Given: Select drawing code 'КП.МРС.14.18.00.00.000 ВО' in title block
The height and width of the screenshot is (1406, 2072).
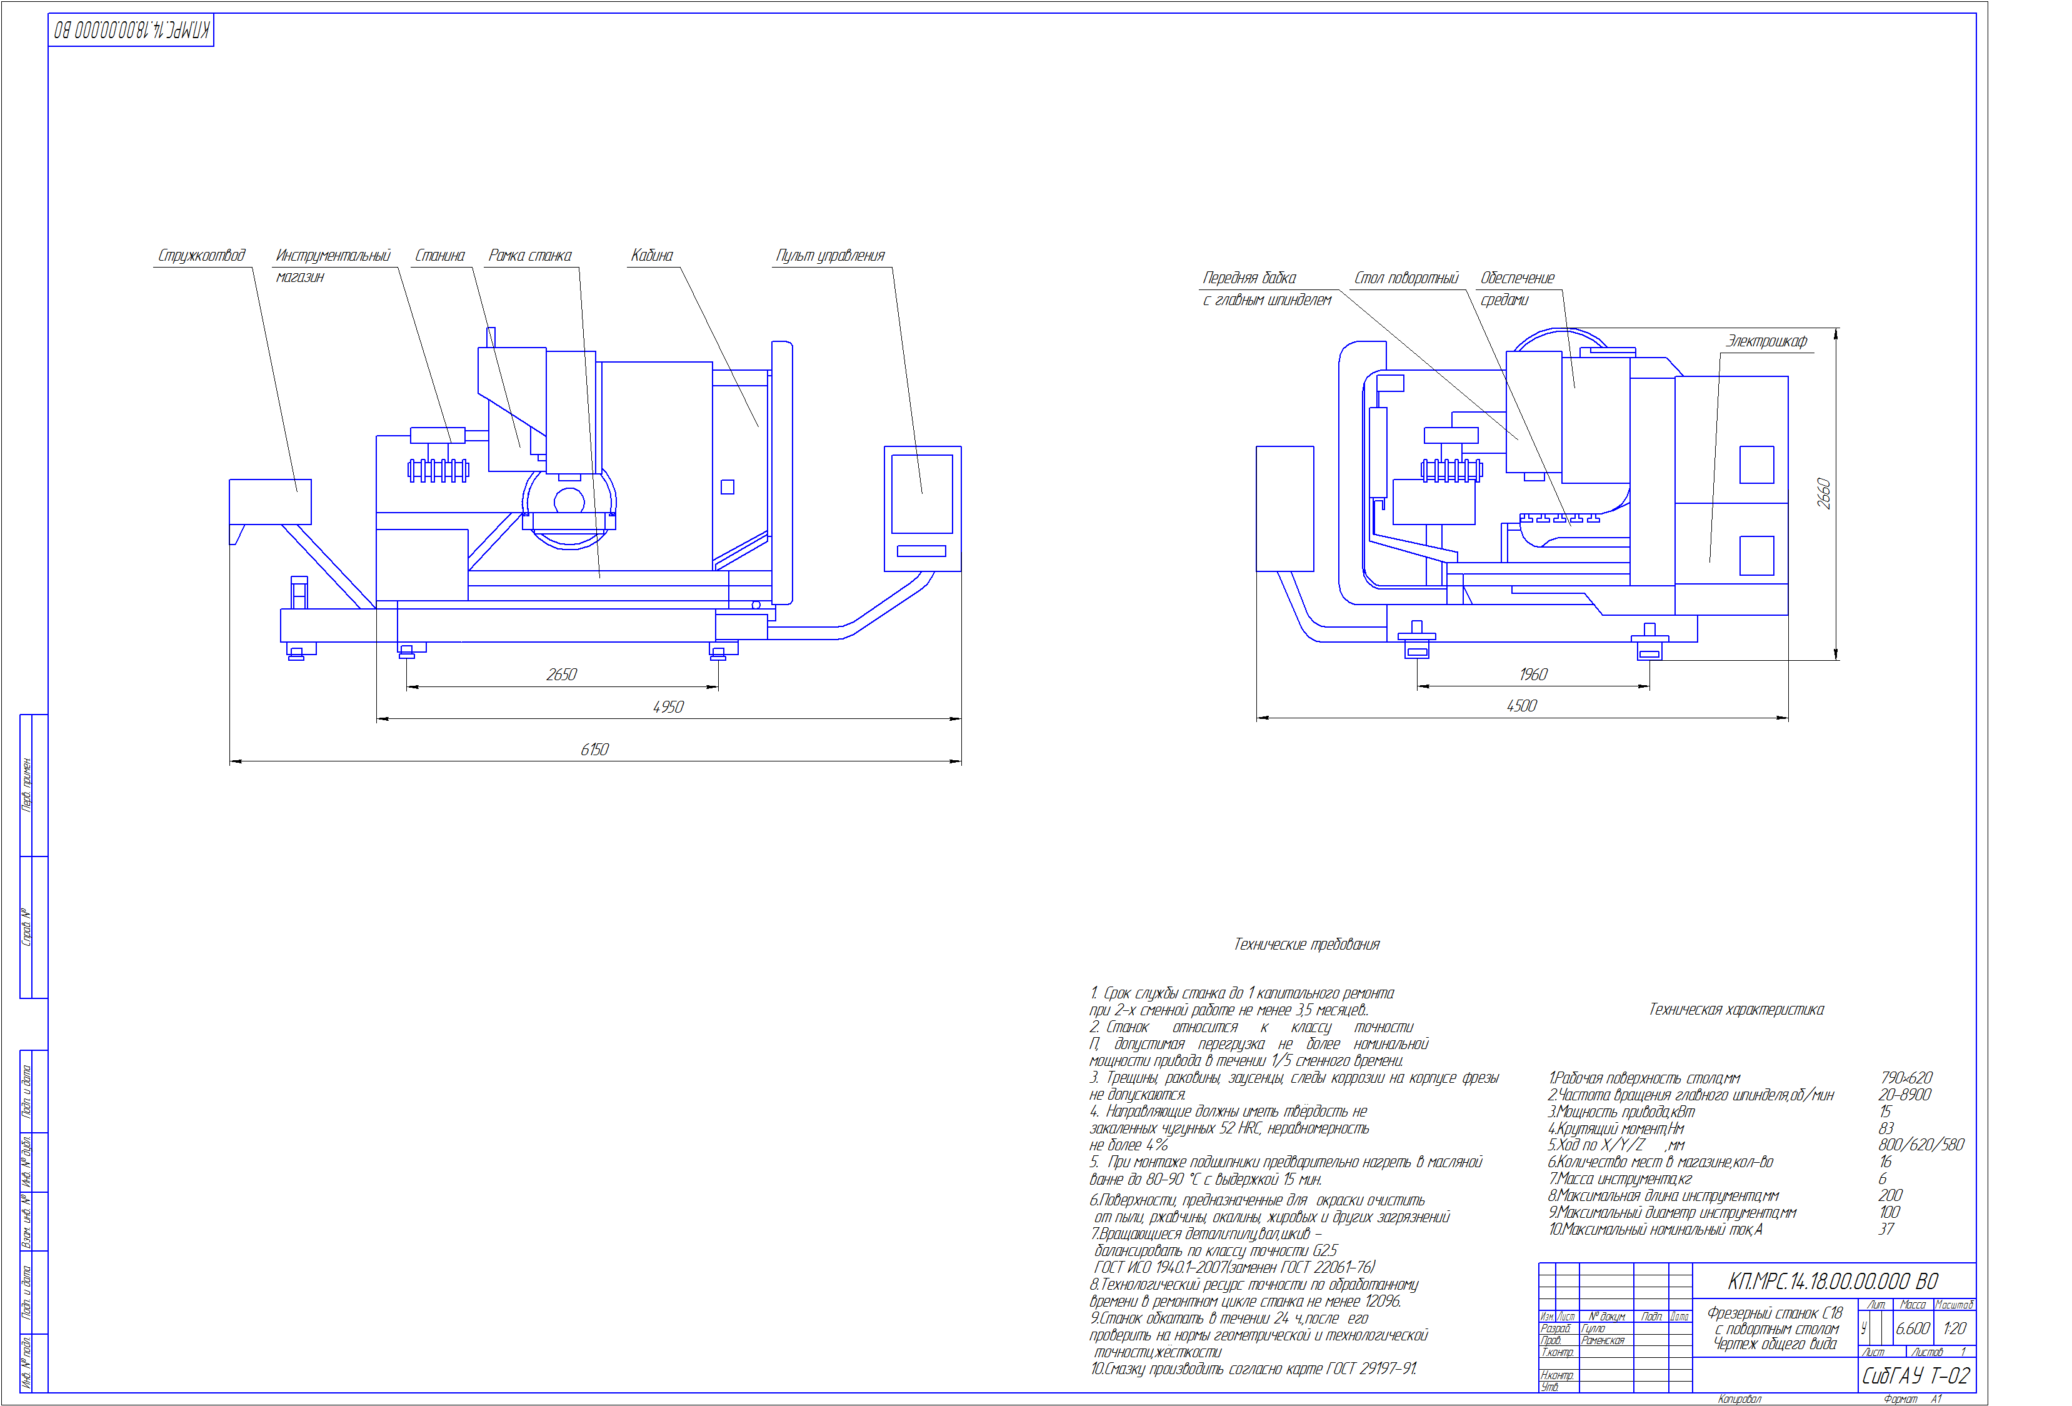Looking at the screenshot, I should pyautogui.click(x=1833, y=1281).
